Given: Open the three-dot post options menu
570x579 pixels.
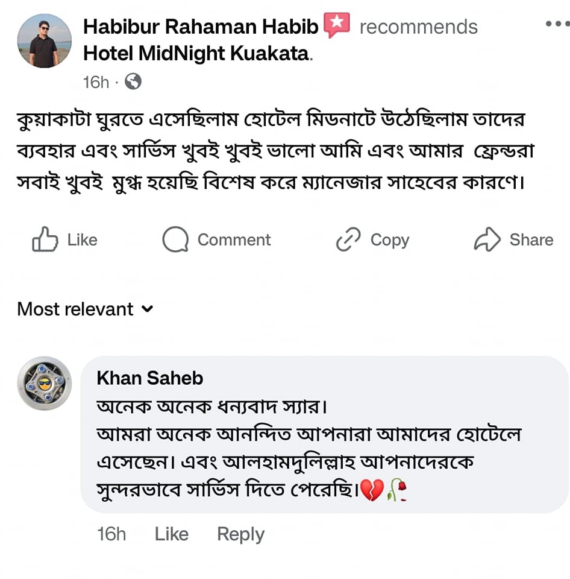Looking at the screenshot, I should pyautogui.click(x=556, y=25).
